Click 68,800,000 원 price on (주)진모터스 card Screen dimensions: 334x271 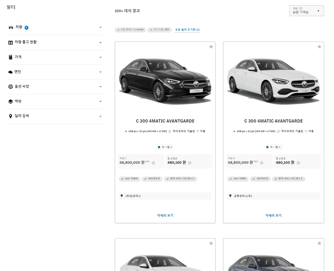(132, 163)
